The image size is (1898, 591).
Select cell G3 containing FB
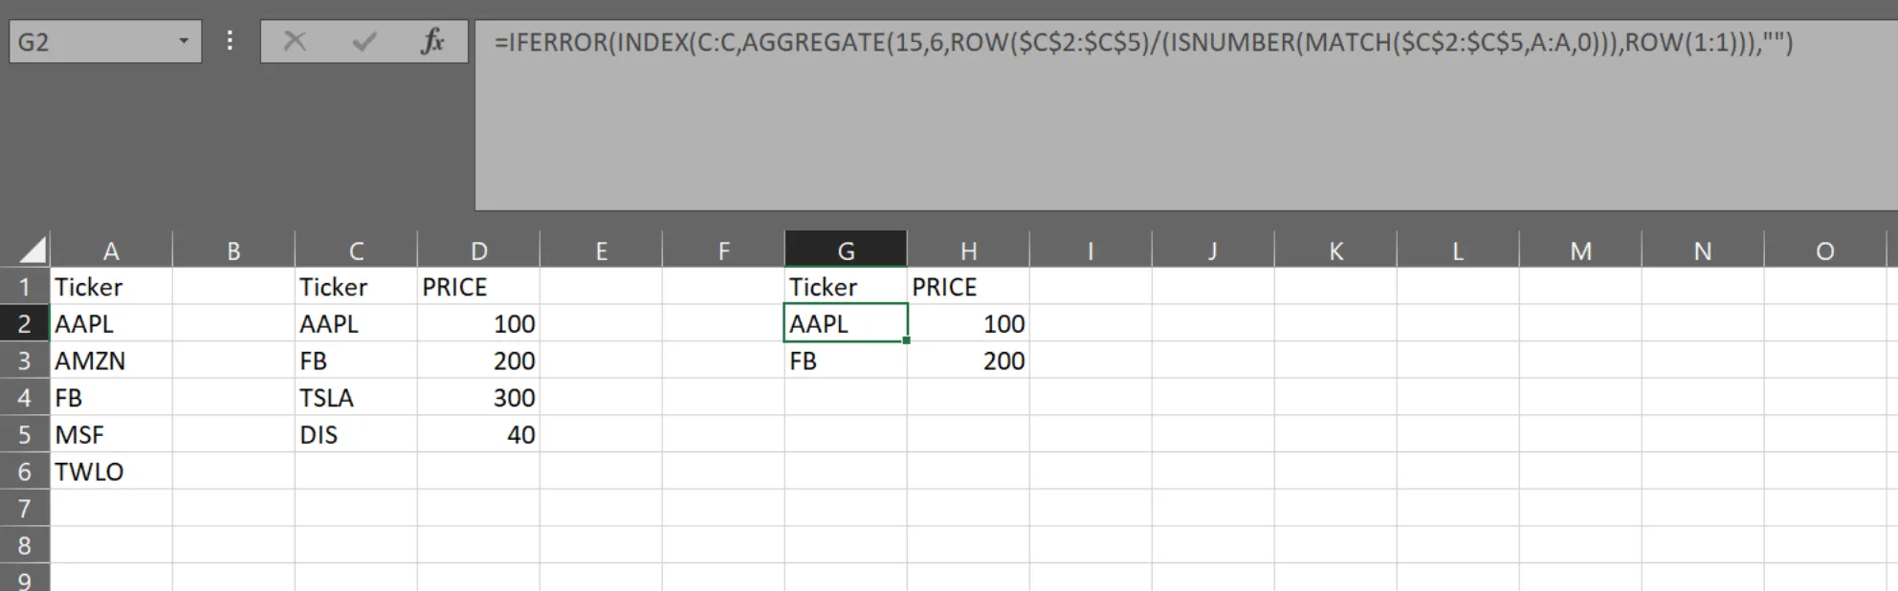846,361
